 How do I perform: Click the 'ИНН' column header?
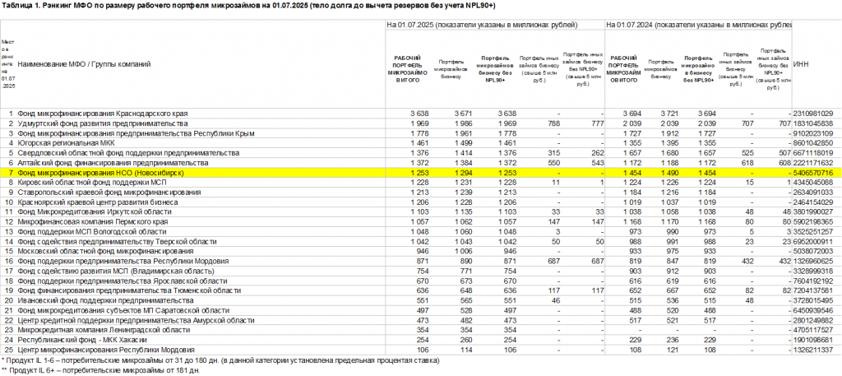tap(803, 63)
